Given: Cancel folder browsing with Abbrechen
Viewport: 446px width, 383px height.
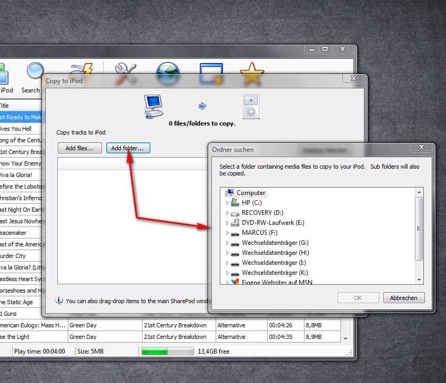Looking at the screenshot, I should 404,298.
